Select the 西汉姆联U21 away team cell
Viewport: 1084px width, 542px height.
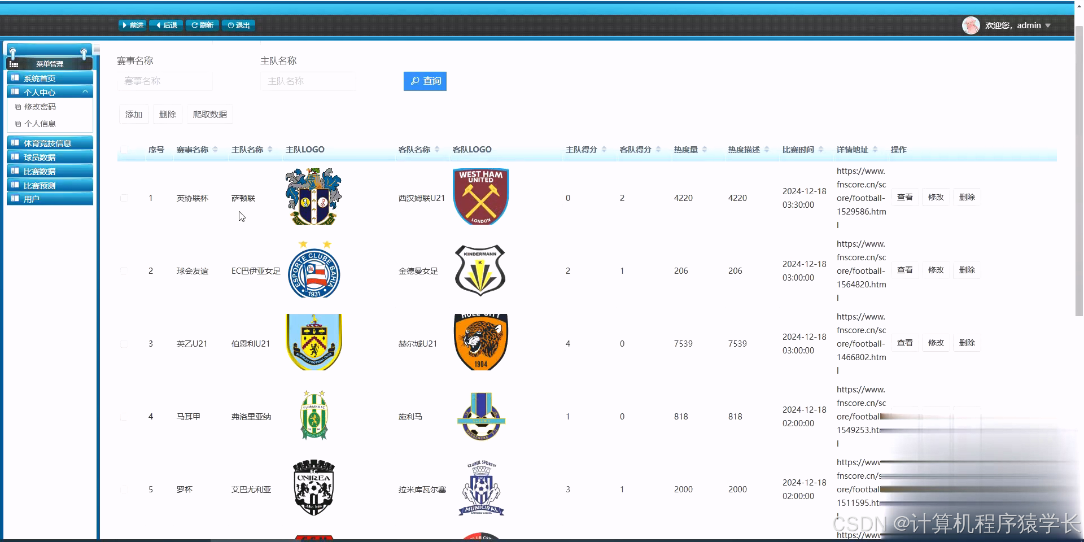pos(422,198)
